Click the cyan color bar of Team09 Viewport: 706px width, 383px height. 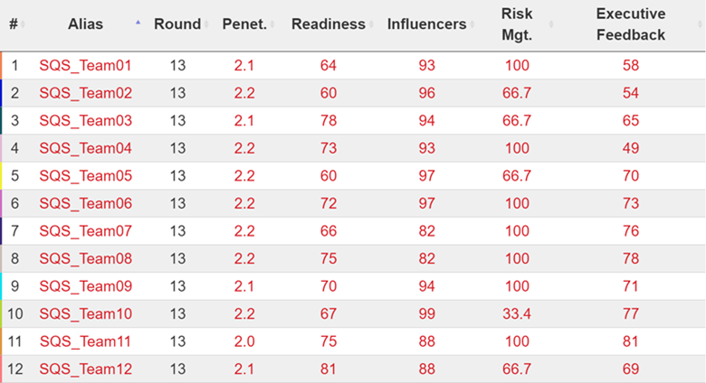click(x=1, y=286)
